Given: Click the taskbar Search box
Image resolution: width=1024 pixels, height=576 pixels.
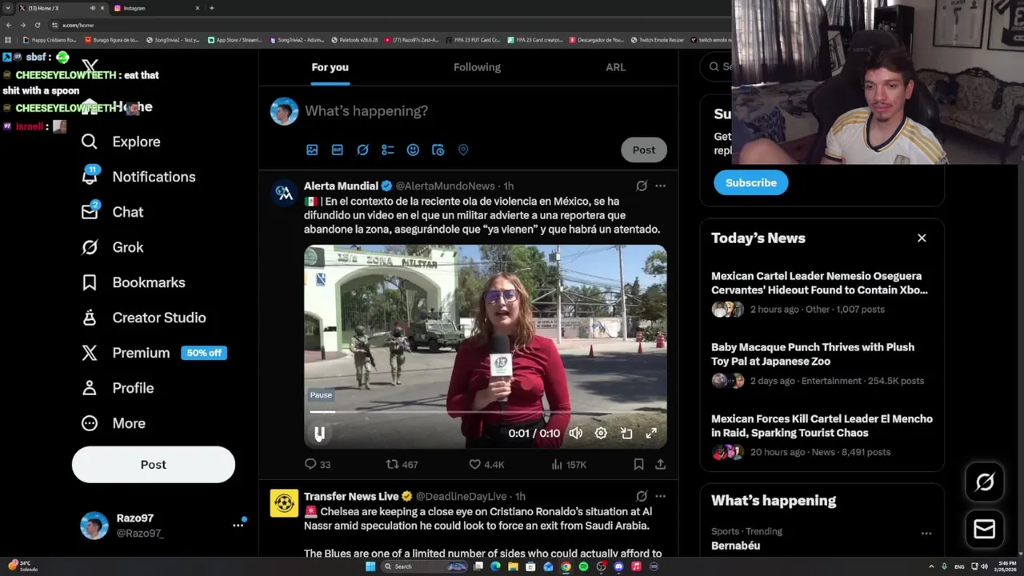Looking at the screenshot, I should tap(424, 566).
